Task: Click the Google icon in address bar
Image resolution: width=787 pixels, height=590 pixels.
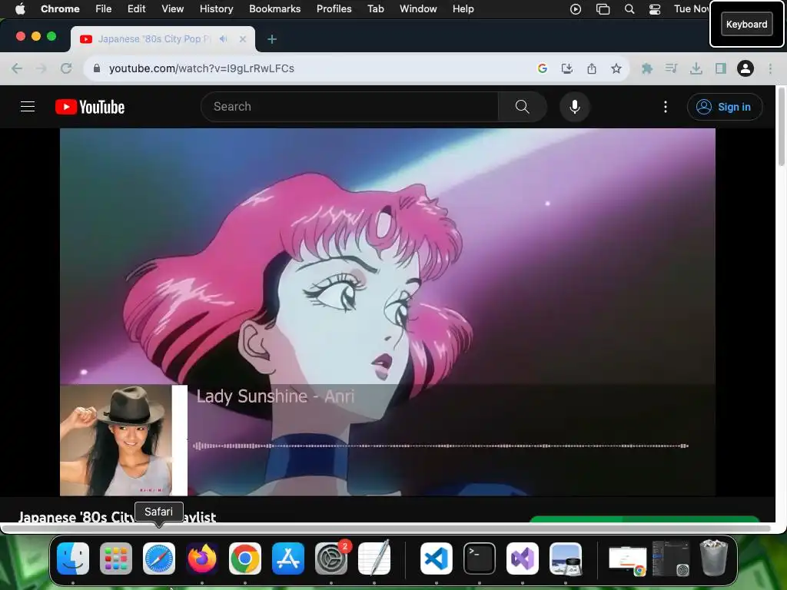Action: coord(542,68)
